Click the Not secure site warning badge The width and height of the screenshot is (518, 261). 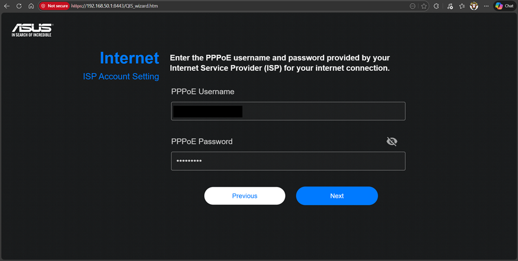click(55, 6)
